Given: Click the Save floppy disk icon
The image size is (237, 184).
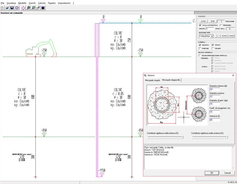Looking at the screenshot, I should (x=12, y=8).
